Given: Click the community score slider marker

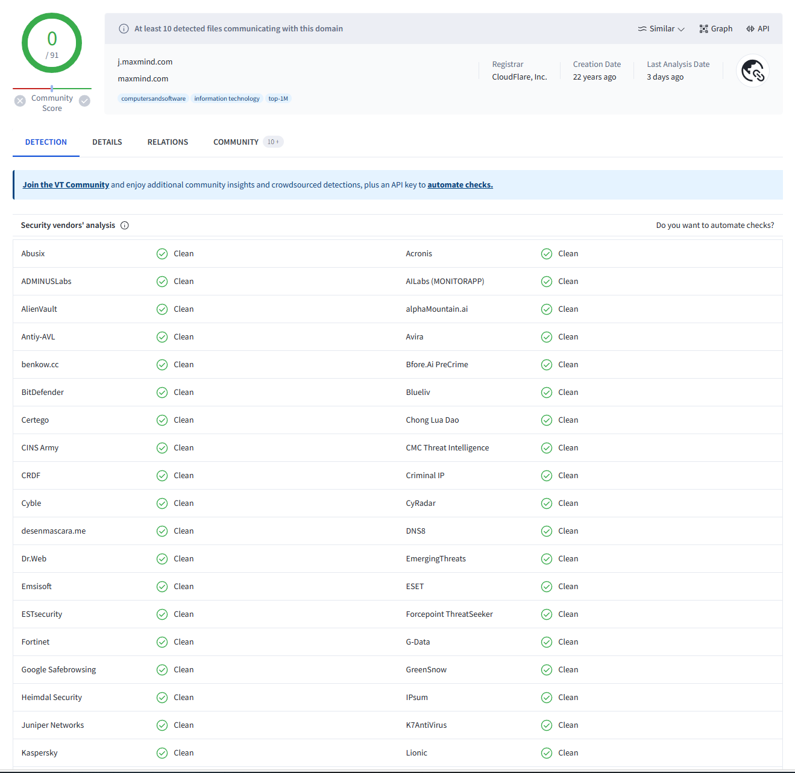Looking at the screenshot, I should point(52,89).
